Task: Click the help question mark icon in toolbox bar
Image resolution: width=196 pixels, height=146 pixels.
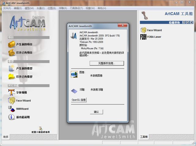Action: [x=184, y=22]
